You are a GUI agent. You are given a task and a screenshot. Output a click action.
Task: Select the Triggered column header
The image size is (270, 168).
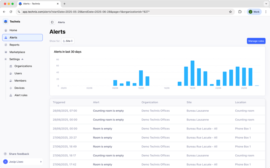click(59, 102)
